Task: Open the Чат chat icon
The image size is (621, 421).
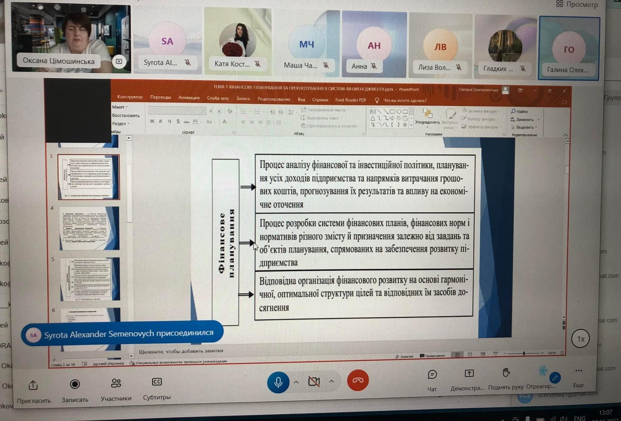Action: pos(432,375)
